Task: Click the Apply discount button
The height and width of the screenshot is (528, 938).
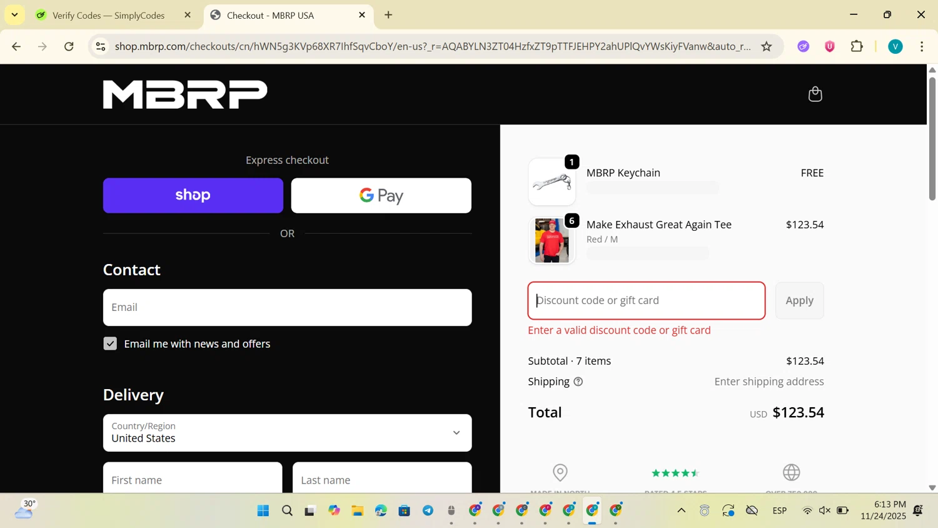Action: tap(800, 300)
